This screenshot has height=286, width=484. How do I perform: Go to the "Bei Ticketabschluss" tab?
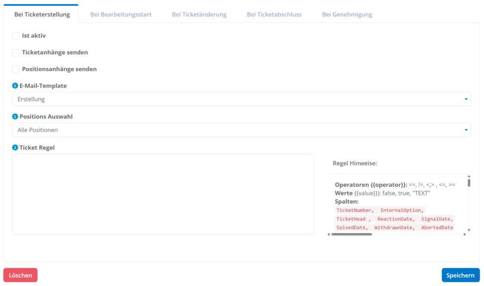coord(274,15)
